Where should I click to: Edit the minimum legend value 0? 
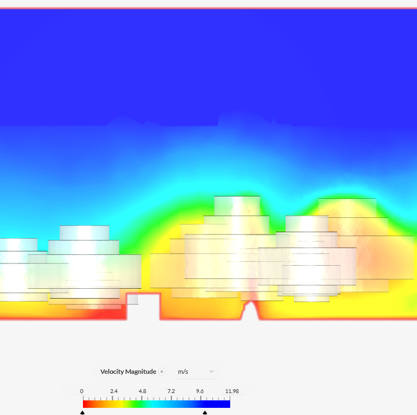click(82, 391)
